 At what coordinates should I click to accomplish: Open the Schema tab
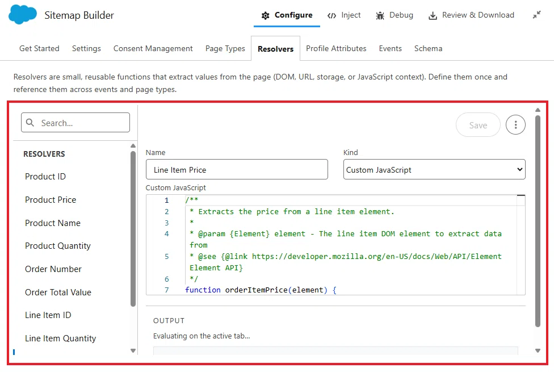[x=428, y=48]
